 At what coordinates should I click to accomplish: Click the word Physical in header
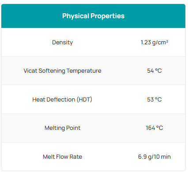click(75, 16)
